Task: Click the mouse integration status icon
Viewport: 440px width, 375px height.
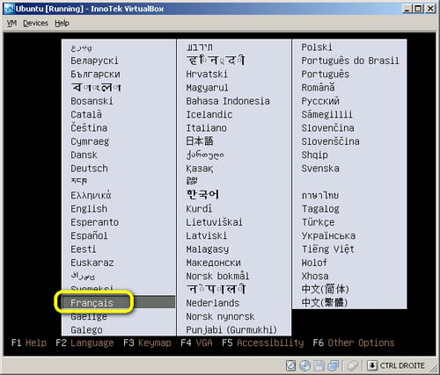Action: pos(353,365)
